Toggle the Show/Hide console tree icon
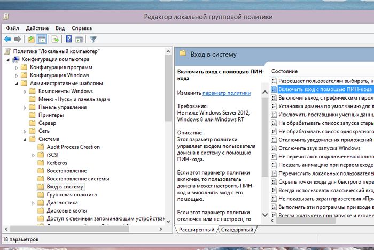 (42, 39)
